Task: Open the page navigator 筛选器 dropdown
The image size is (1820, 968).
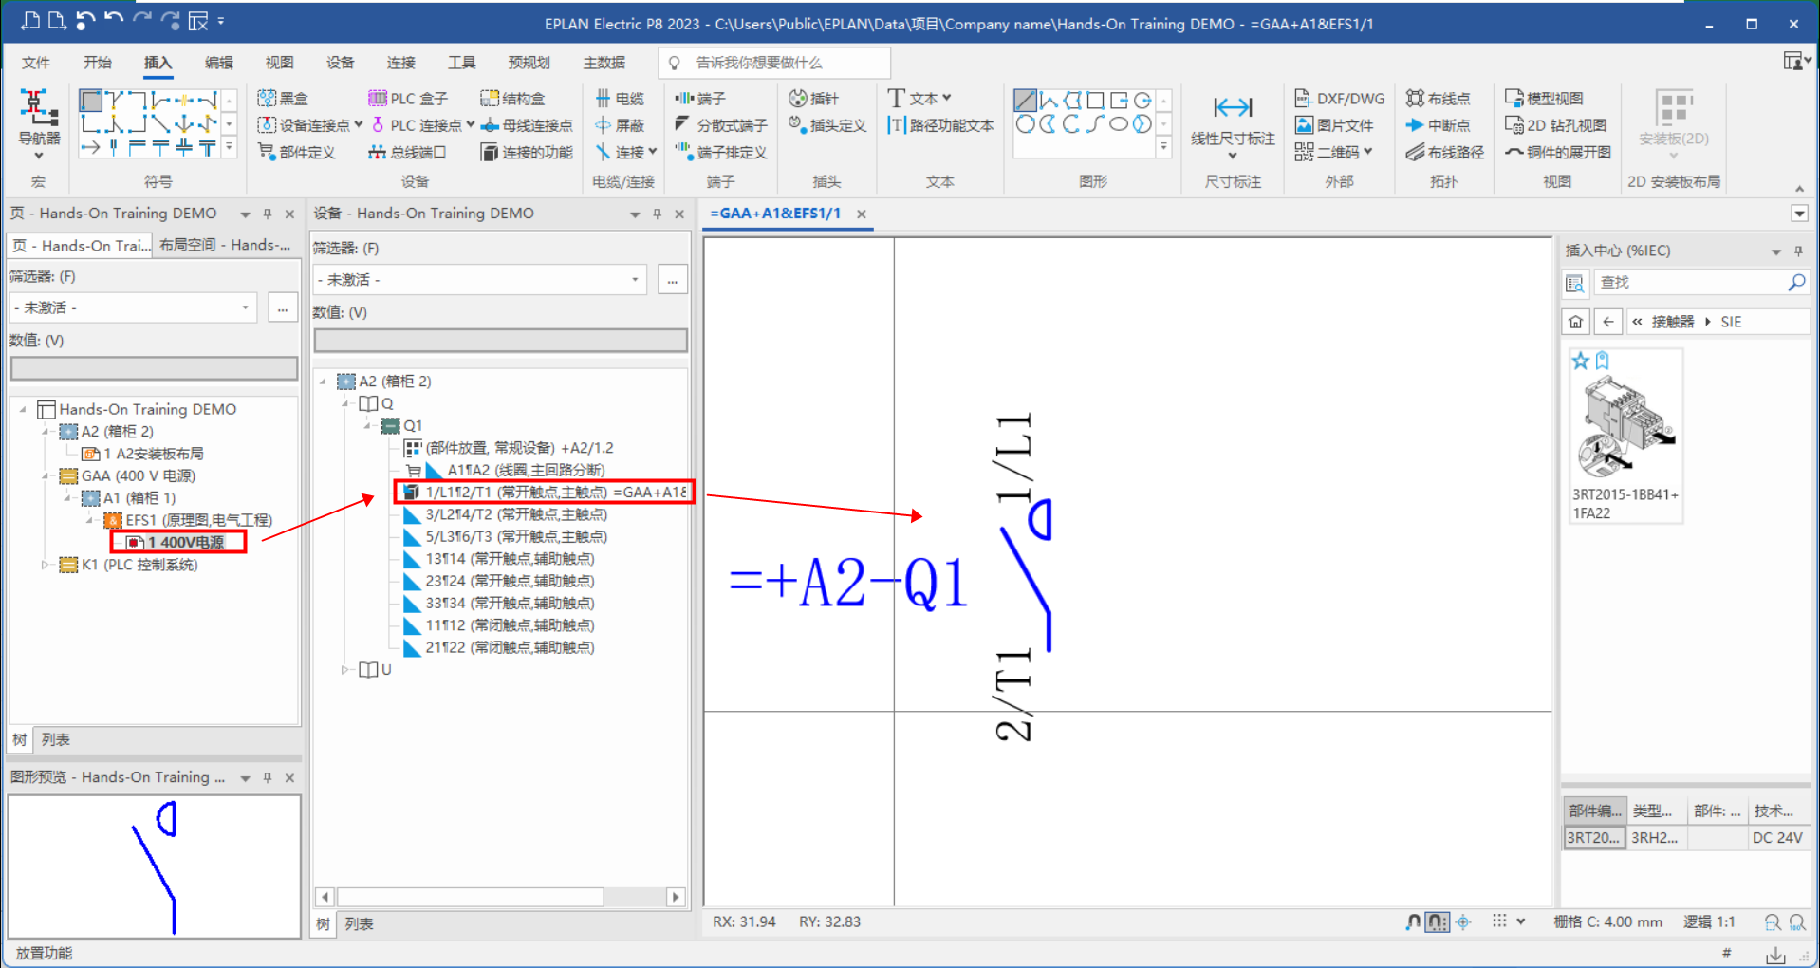Action: [245, 307]
